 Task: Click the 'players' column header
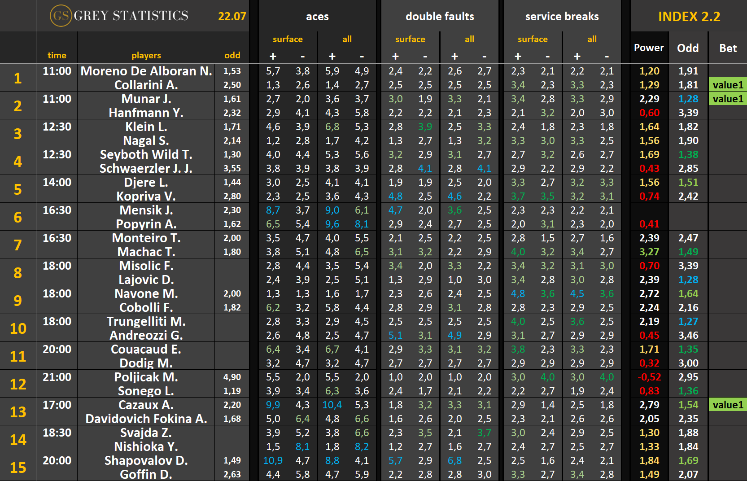(x=146, y=55)
